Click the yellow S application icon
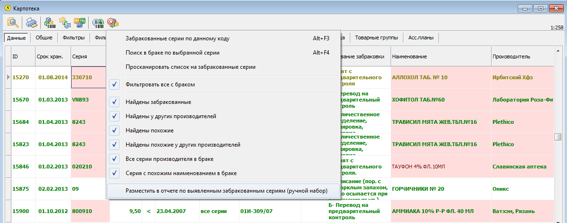 8,8
